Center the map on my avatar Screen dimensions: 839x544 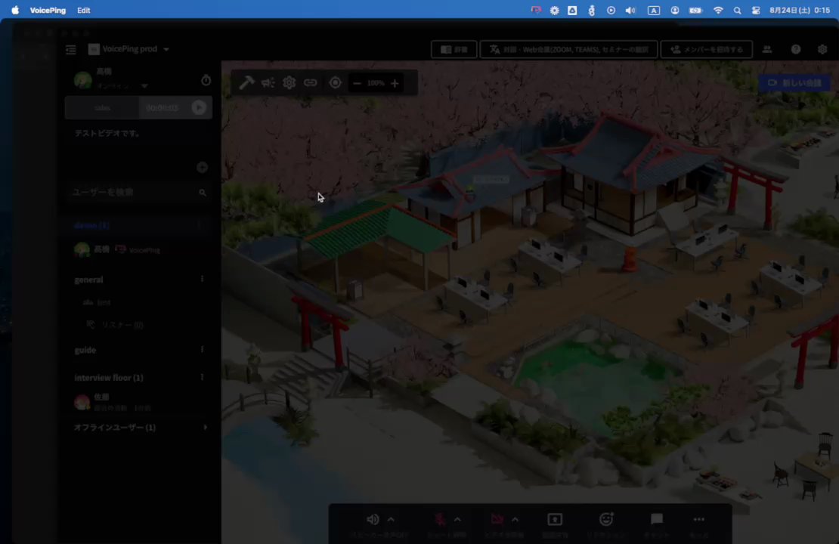(x=335, y=83)
